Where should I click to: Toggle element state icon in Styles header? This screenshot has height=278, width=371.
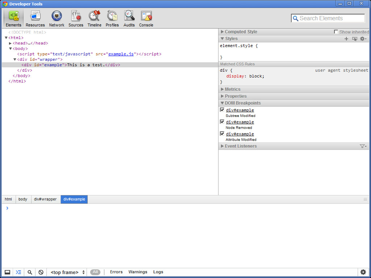pyautogui.click(x=354, y=39)
